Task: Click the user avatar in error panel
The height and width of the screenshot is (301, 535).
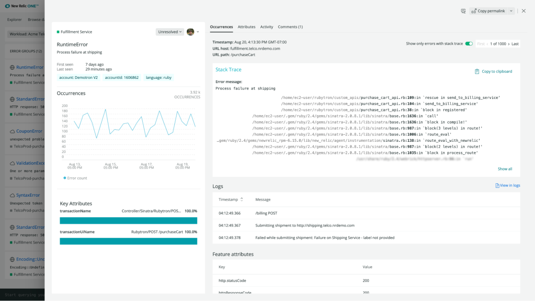Action: pos(190,32)
